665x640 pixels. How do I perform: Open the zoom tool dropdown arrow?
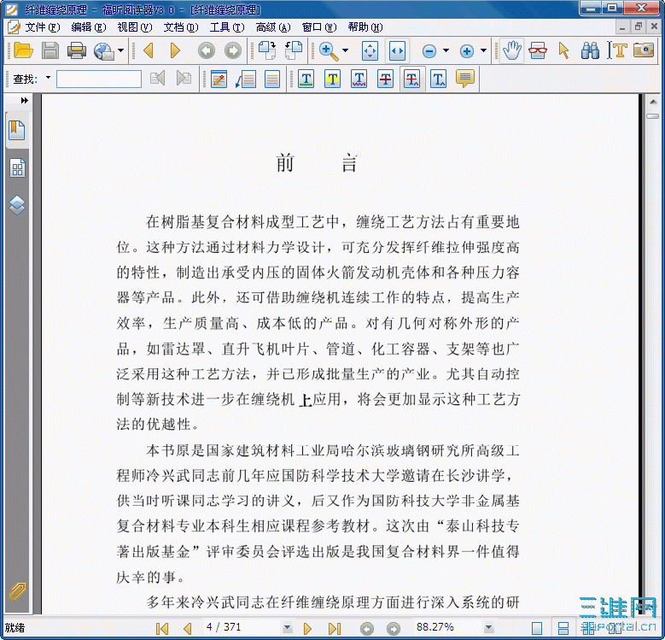tap(345, 51)
